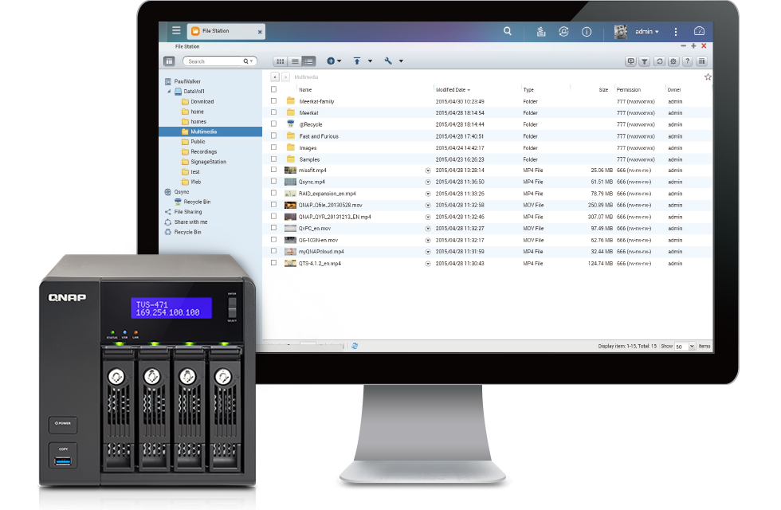Click the upload arrow icon
The width and height of the screenshot is (781, 510).
pos(357,61)
